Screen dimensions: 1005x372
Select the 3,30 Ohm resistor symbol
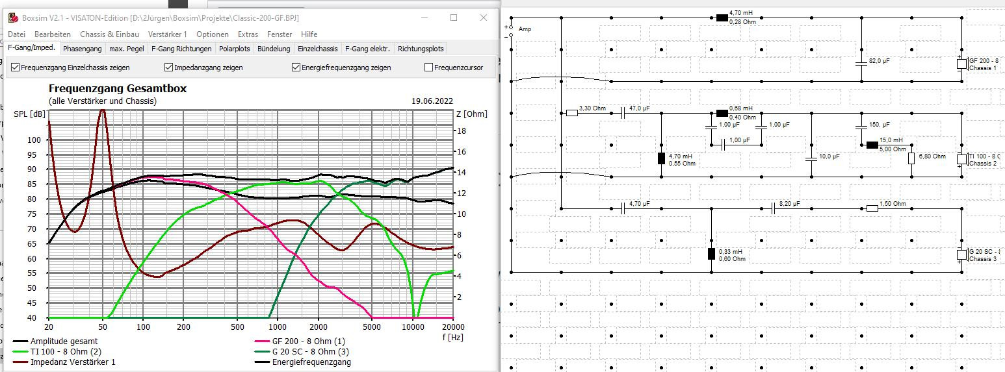point(572,113)
